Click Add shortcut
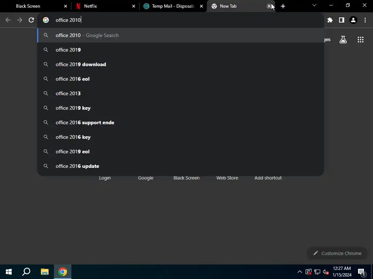 268,178
